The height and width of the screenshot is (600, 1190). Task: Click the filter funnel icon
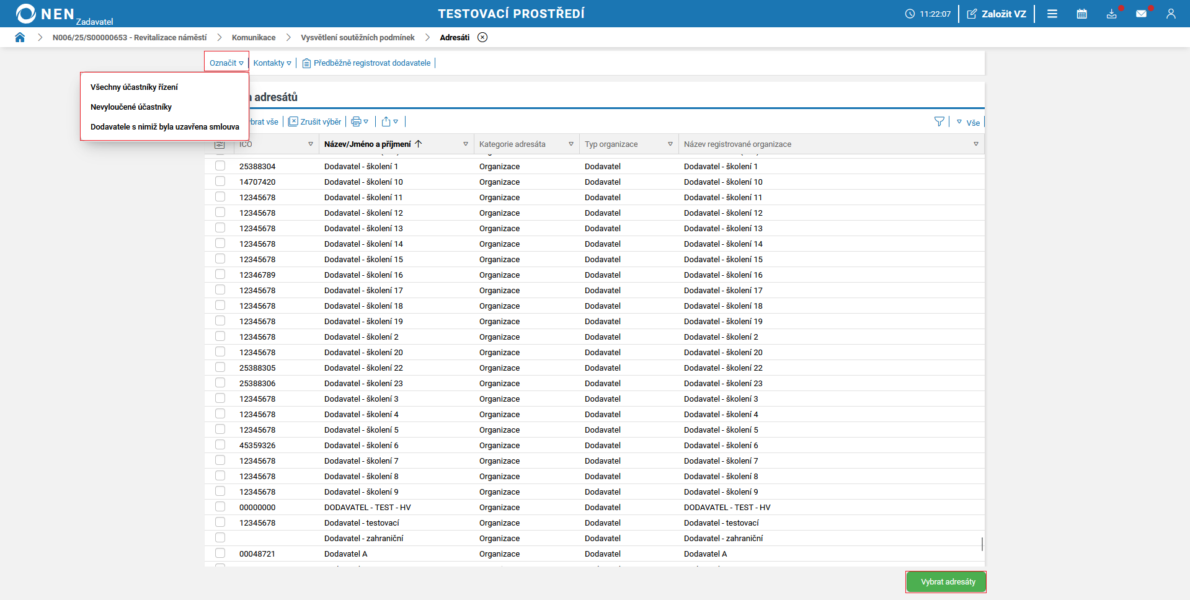point(939,122)
